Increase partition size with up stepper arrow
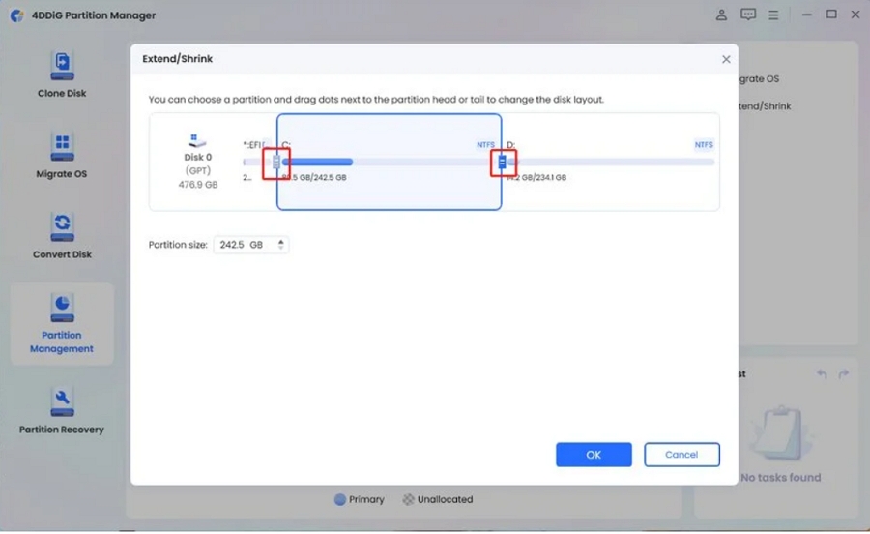This screenshot has height=534, width=870. pos(281,242)
